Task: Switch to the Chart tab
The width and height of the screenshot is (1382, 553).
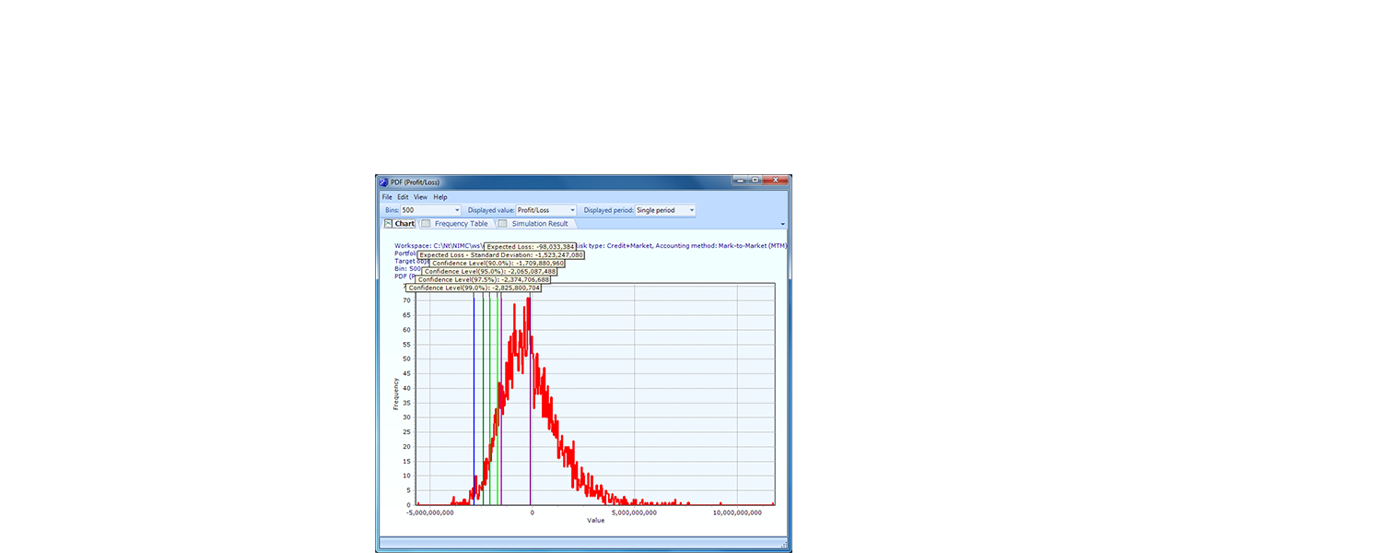Action: [400, 224]
